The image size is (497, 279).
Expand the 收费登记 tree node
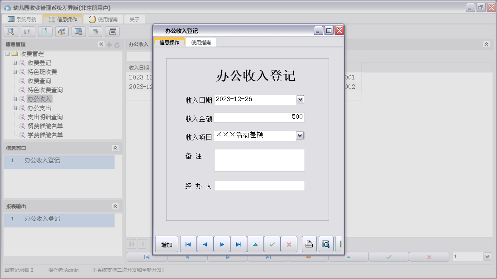click(15, 63)
